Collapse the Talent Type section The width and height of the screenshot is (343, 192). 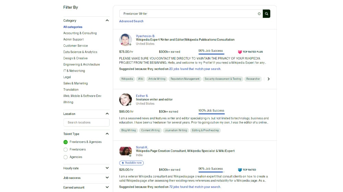tap(107, 134)
